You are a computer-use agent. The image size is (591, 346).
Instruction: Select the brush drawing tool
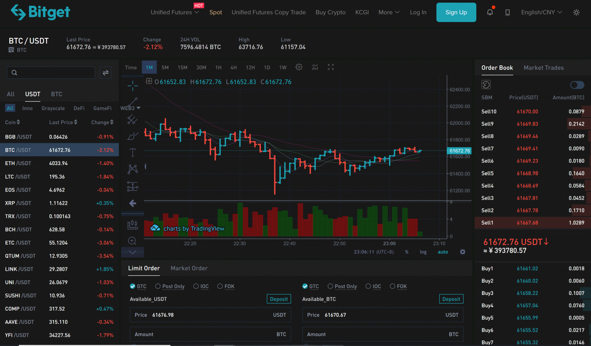pyautogui.click(x=132, y=136)
